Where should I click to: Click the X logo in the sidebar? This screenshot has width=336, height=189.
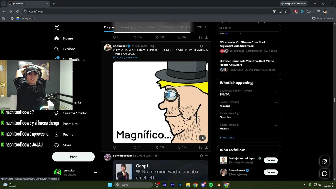57,28
